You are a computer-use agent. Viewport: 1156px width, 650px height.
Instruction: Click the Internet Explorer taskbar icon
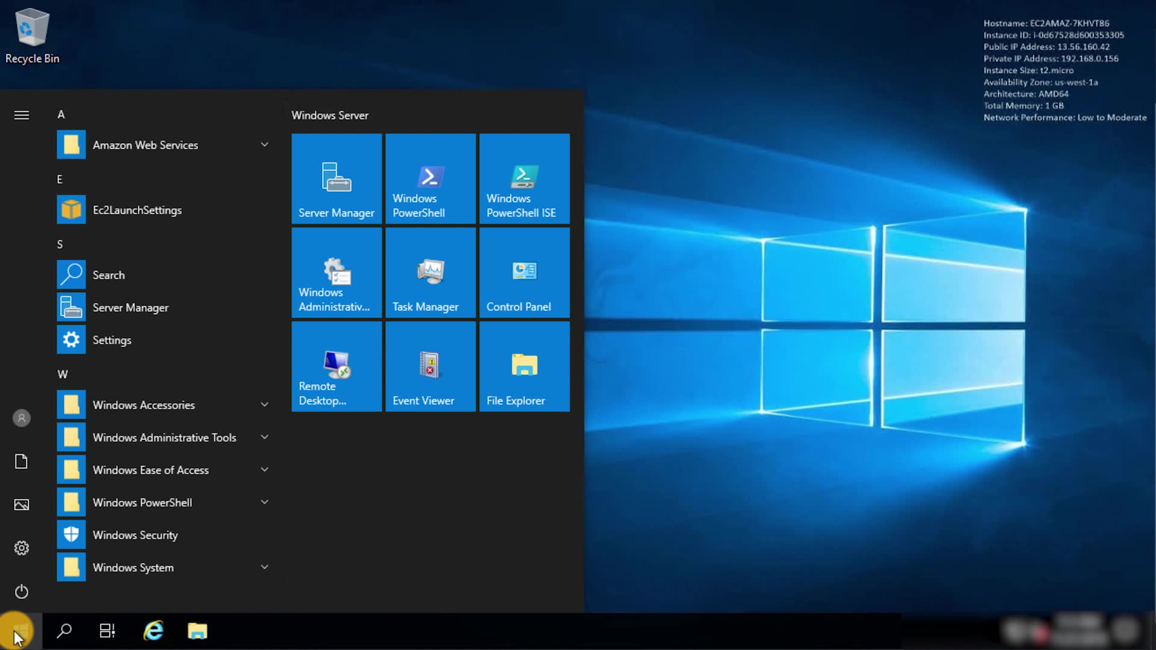pos(154,631)
